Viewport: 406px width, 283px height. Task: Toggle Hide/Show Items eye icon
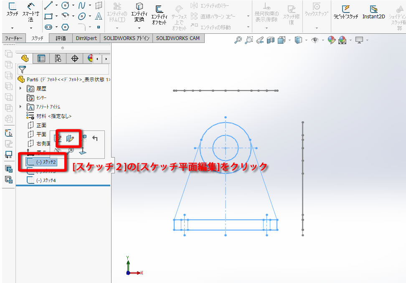[x=315, y=40]
